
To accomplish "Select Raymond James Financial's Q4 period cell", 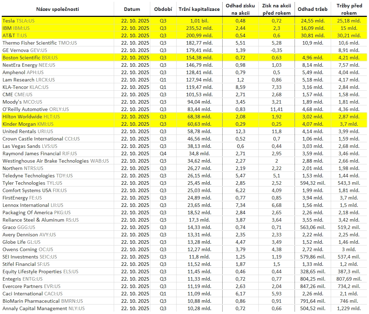I will pyautogui.click(x=163, y=153).
